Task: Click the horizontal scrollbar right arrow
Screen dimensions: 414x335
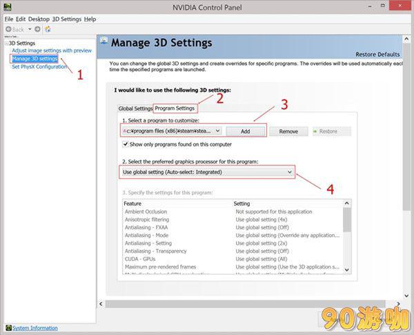Action: tap(398, 304)
